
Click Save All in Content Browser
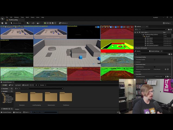(x=26, y=85)
